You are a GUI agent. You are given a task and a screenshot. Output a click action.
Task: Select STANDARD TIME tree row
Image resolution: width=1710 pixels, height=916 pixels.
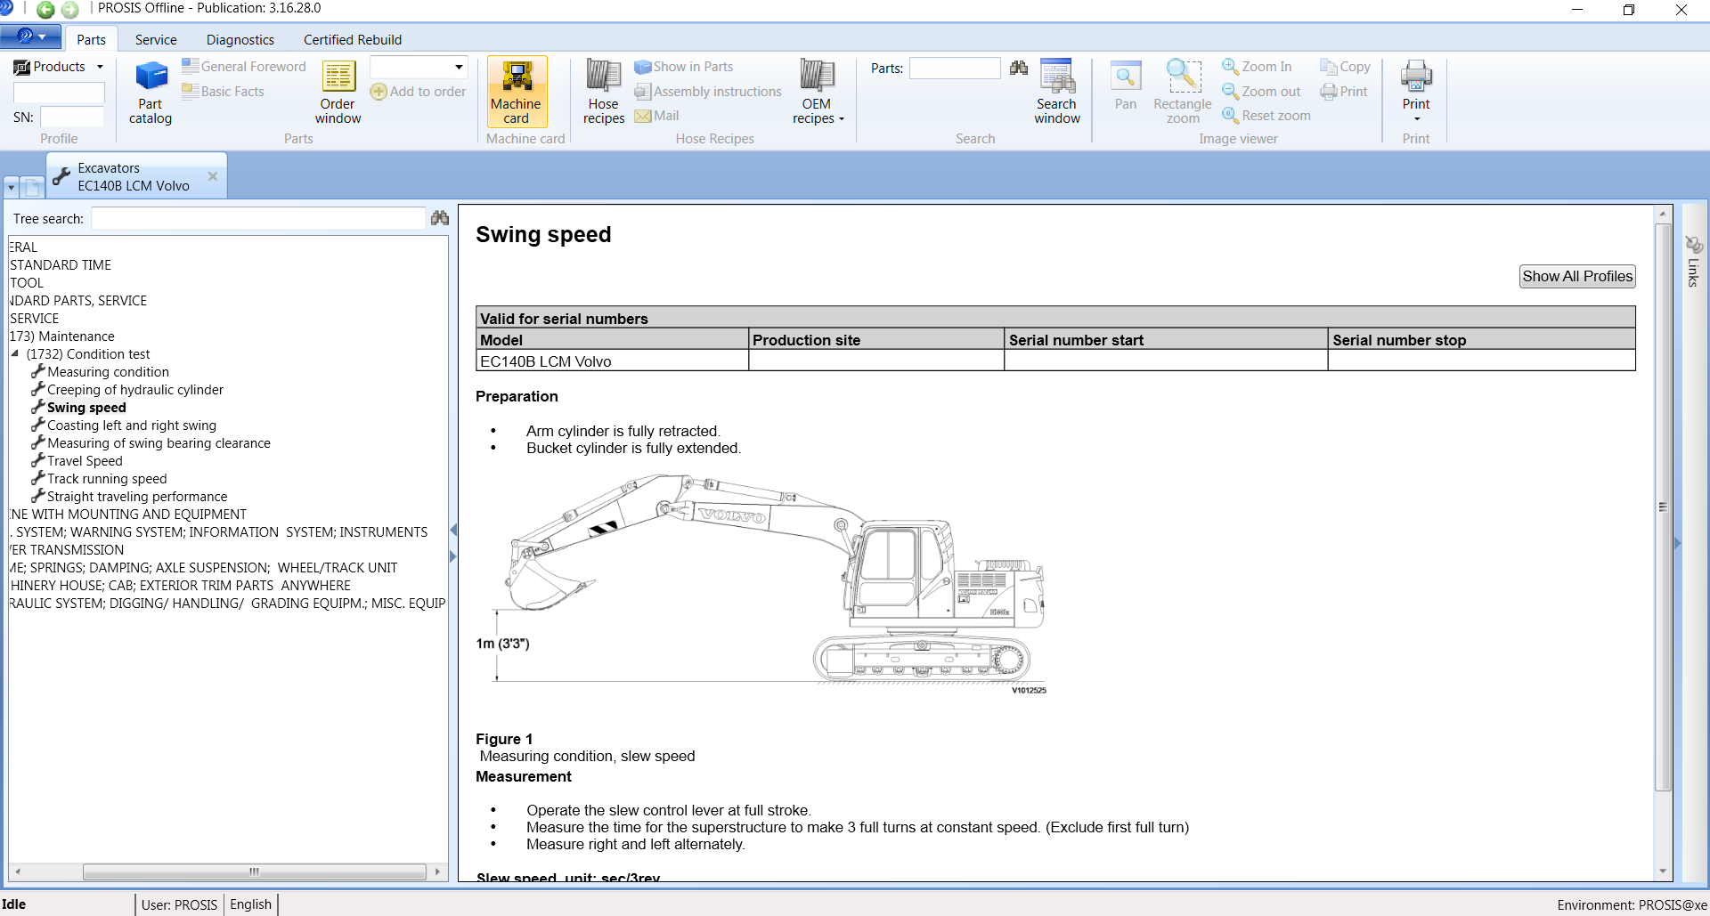pyautogui.click(x=61, y=264)
